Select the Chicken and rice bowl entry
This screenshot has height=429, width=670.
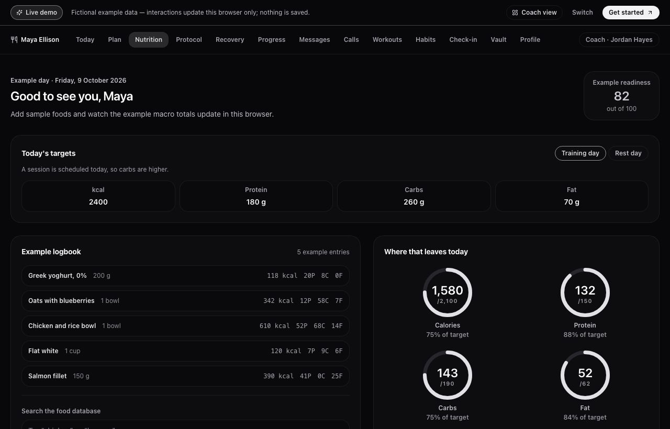pyautogui.click(x=185, y=326)
